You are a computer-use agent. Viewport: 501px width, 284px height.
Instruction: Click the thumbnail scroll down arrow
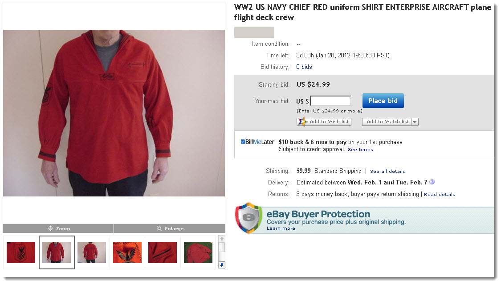tap(222, 265)
